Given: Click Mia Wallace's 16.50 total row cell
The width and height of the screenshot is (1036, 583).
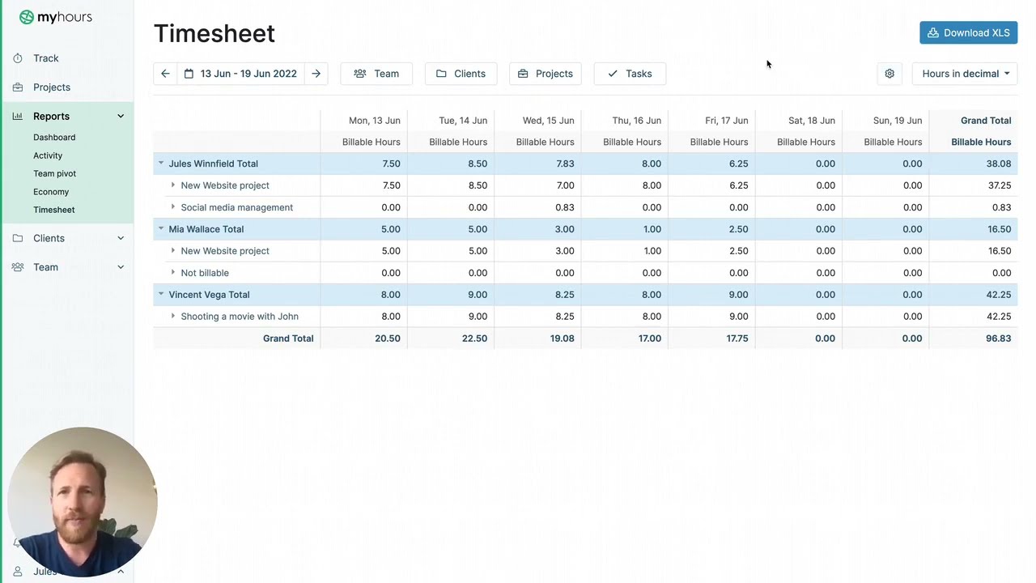Looking at the screenshot, I should 974,229.
